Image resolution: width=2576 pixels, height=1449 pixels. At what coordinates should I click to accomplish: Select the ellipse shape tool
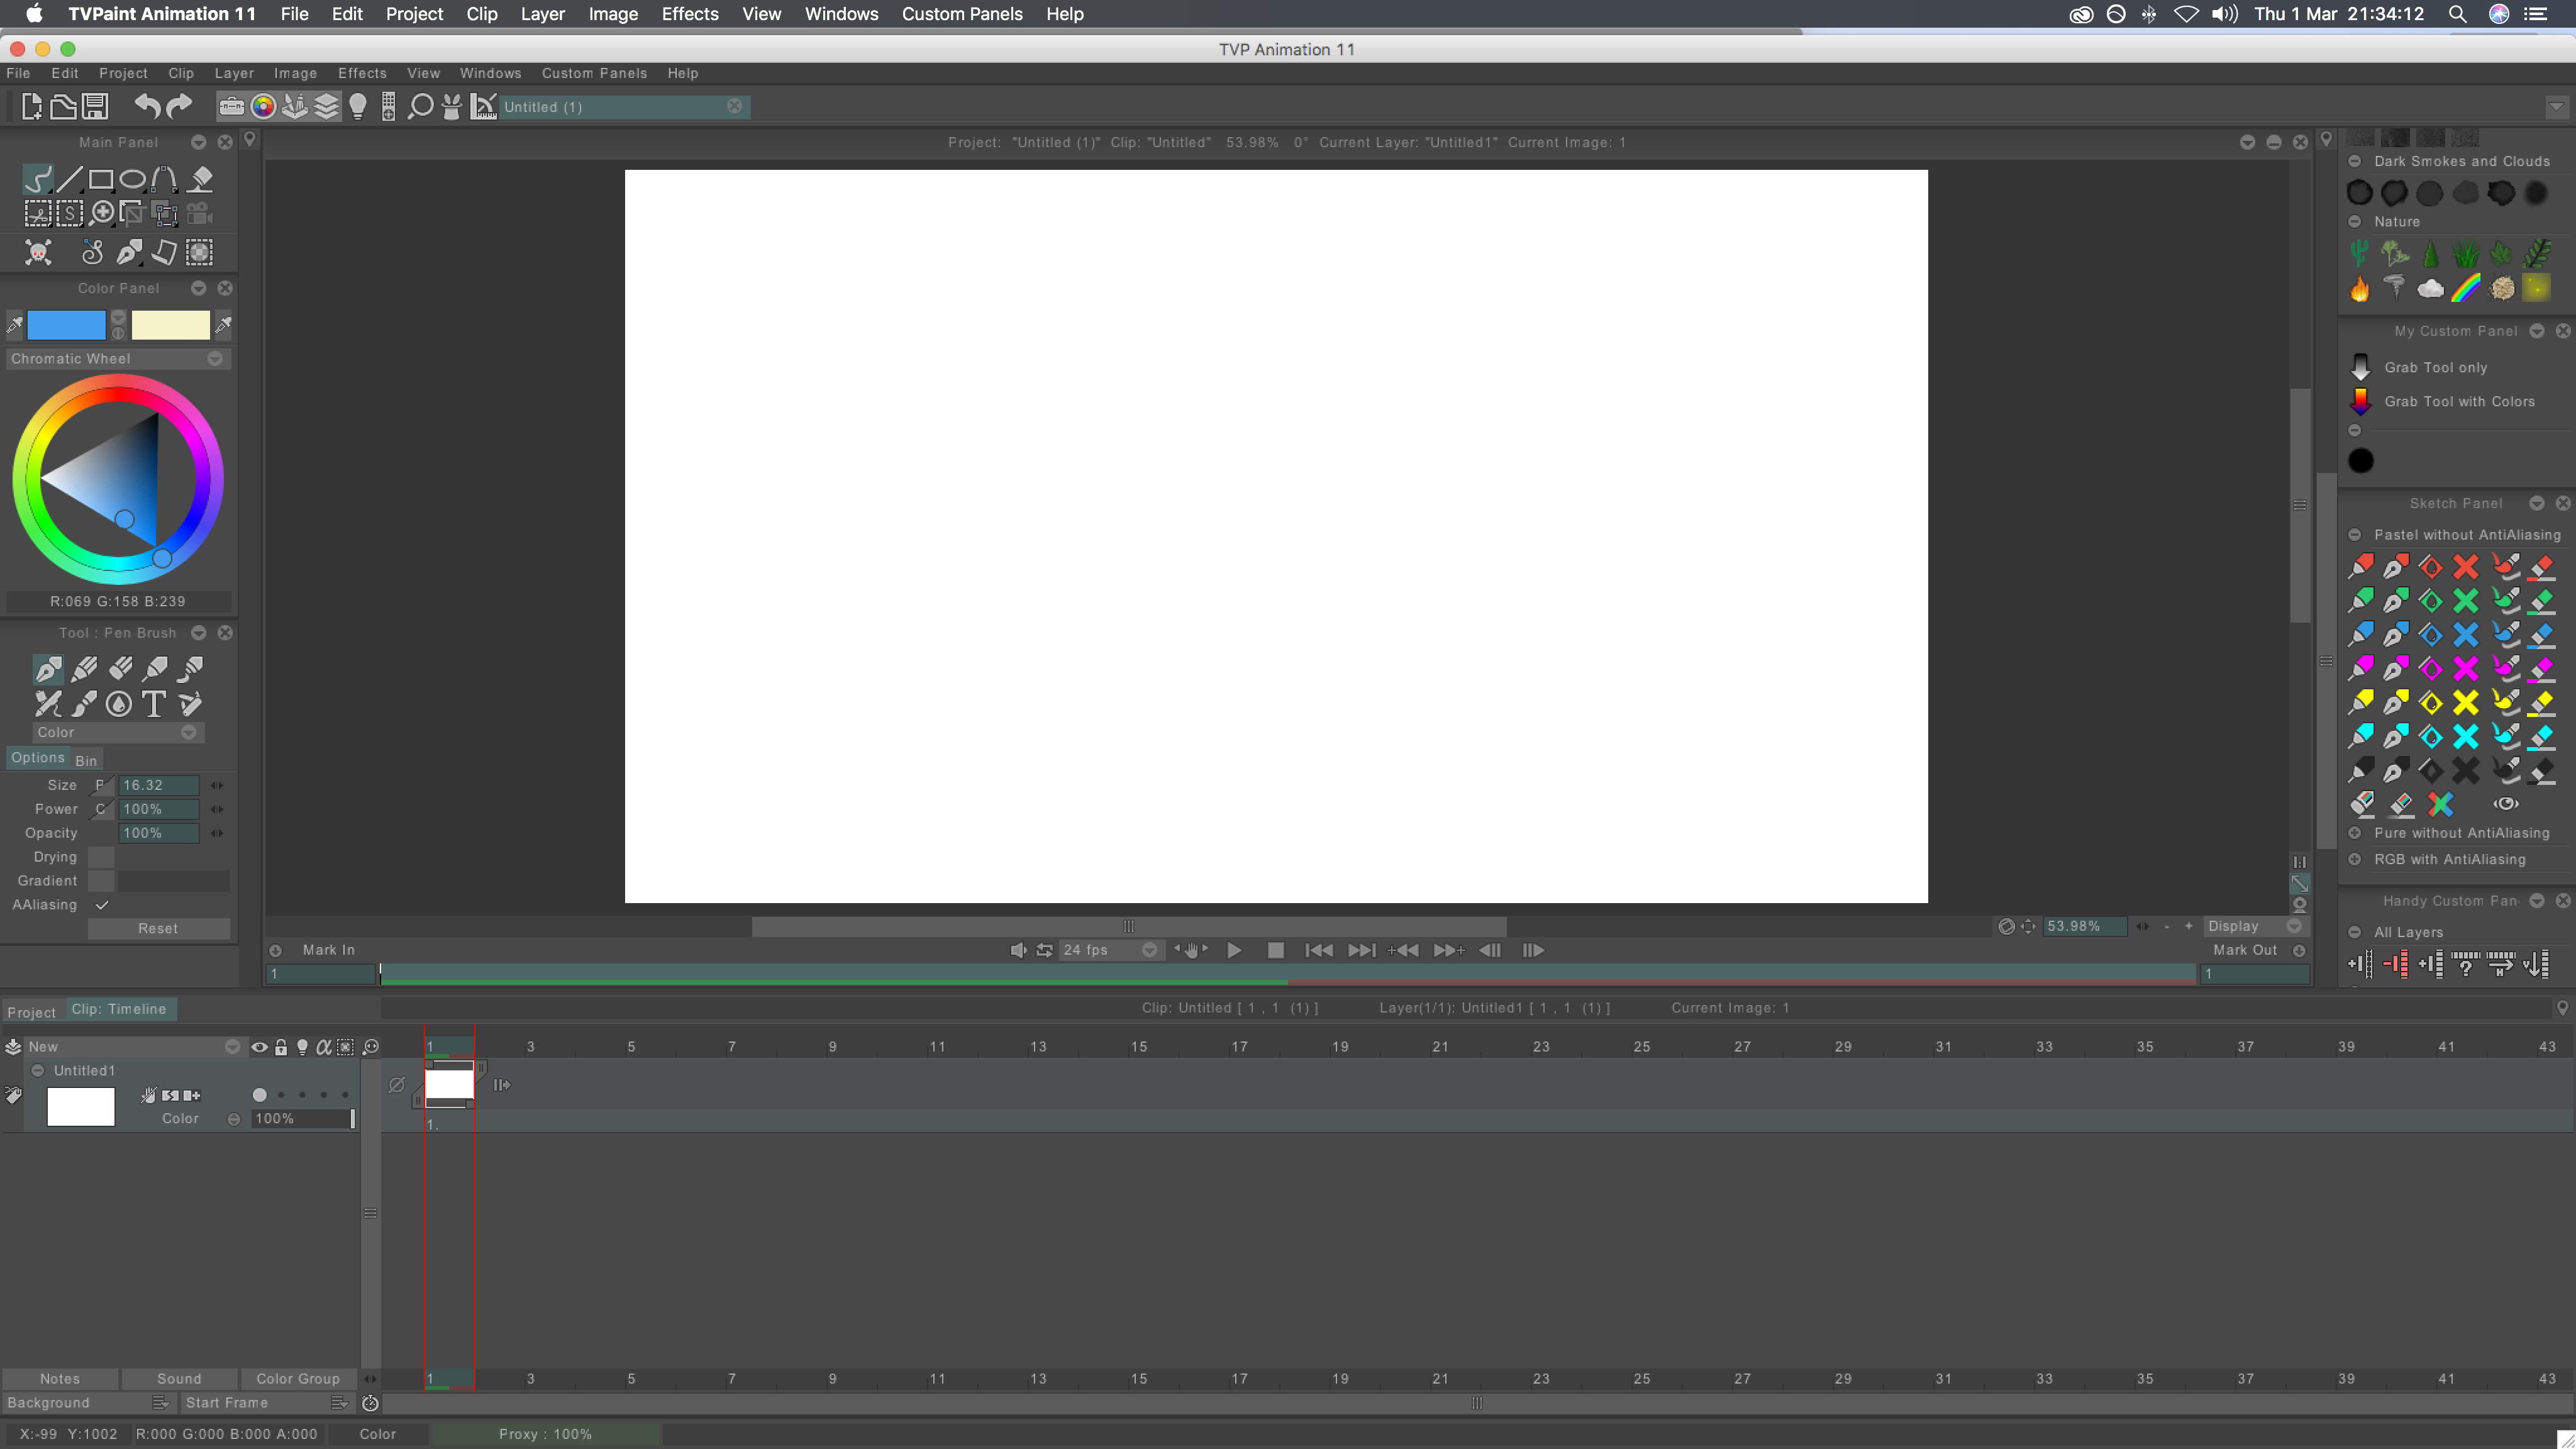[x=133, y=179]
